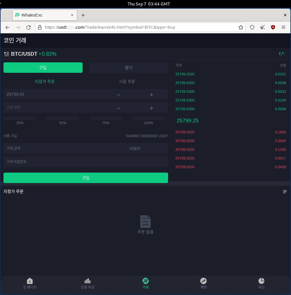Select 지정가 주문 limit order type
This screenshot has height=295, width=291.
pos(45,82)
